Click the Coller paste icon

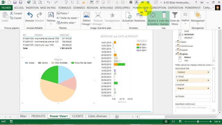point(5,15)
